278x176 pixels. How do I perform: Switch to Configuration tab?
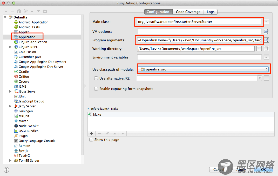click(x=158, y=12)
